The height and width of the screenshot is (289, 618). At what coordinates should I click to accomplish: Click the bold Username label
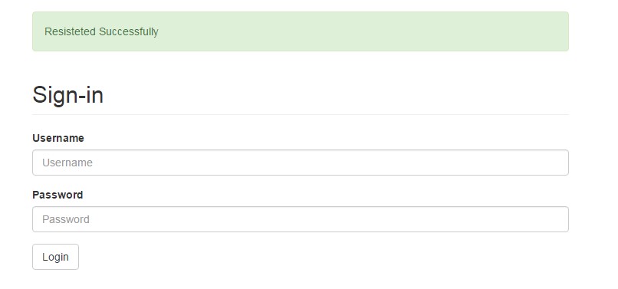coord(58,138)
